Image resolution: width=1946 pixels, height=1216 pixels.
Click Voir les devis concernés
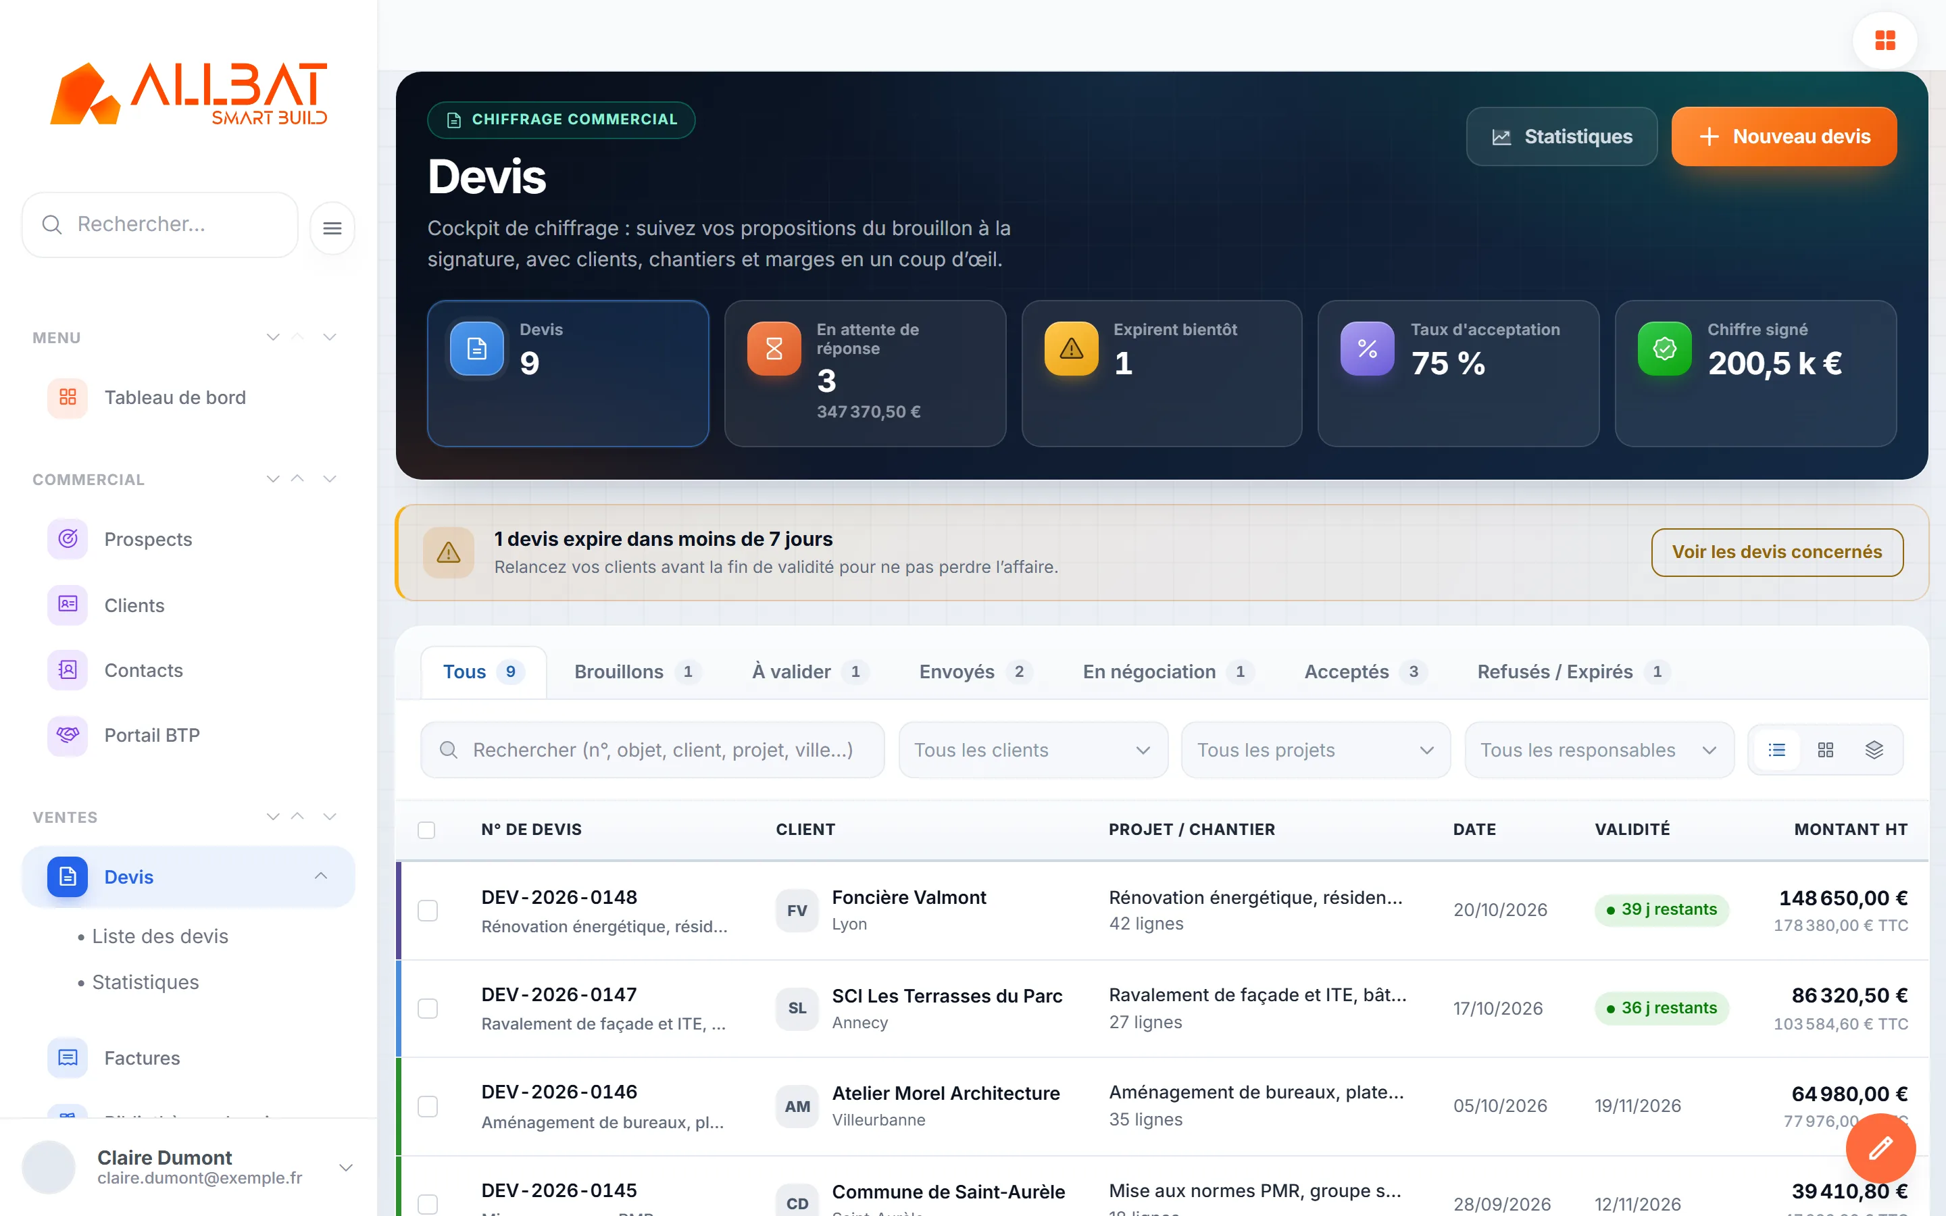1777,552
